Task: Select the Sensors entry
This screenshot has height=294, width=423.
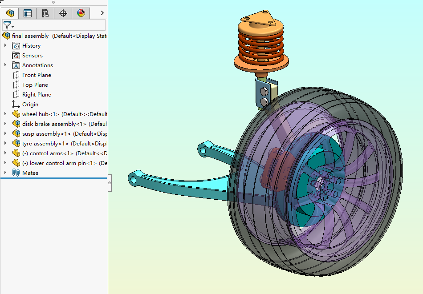Action: click(33, 56)
